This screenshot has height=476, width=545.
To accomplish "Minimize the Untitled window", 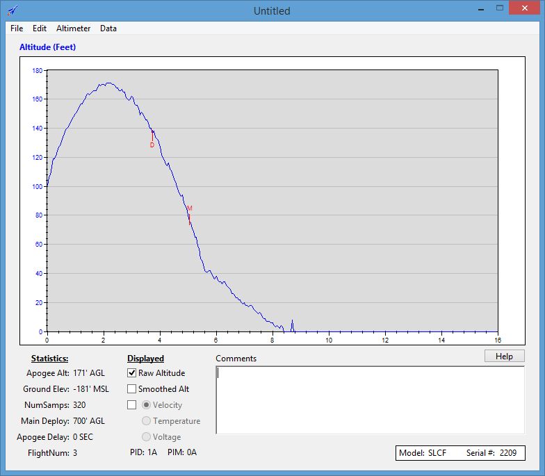I will click(x=481, y=8).
